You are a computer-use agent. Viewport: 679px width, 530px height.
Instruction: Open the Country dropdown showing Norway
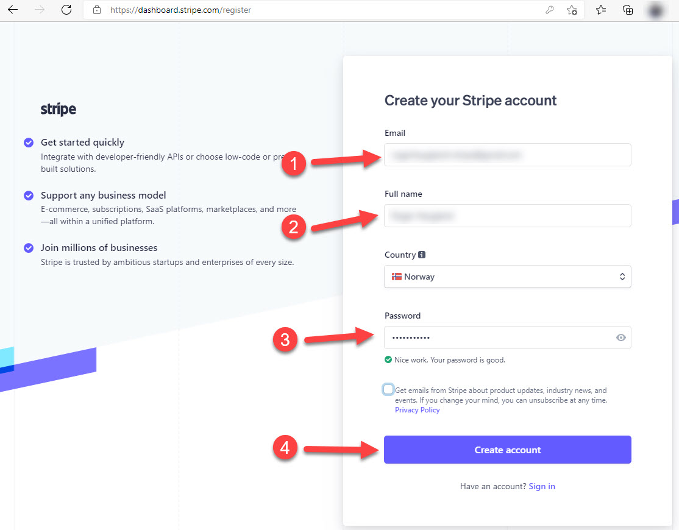(507, 277)
